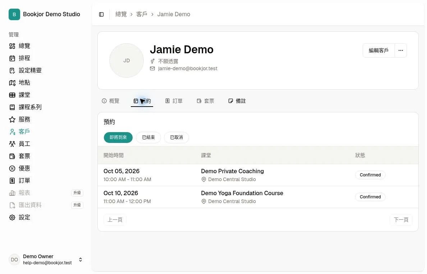The image size is (427, 274).
Task: Click the 客戶 person icon in sidebar
Action: click(x=12, y=132)
